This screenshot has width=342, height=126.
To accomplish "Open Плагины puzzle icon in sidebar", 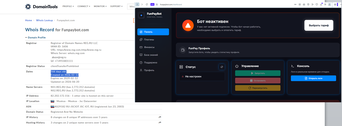I will click(141, 39).
